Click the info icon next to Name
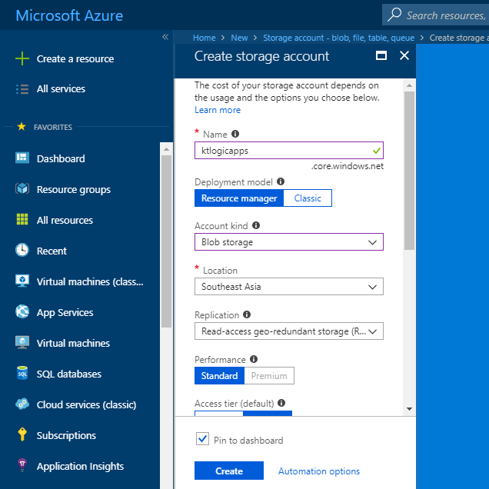 point(235,134)
